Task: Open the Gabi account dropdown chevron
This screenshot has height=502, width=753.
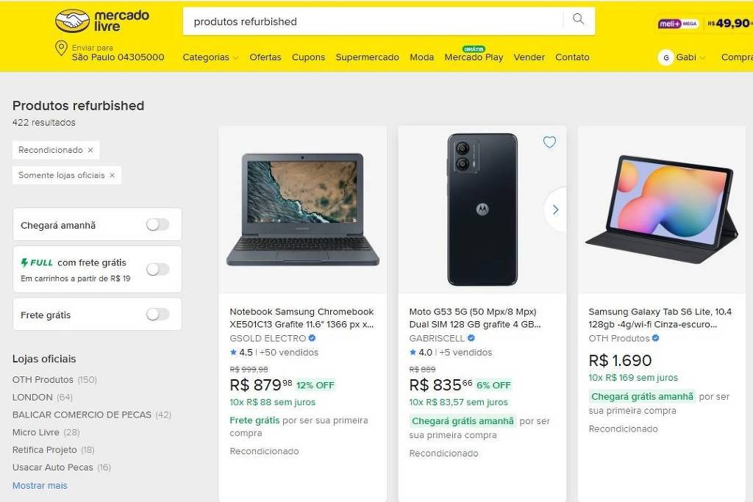Action: tap(702, 58)
